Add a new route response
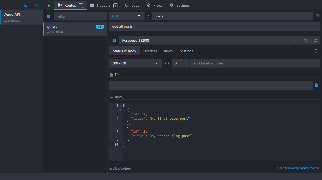 tap(114, 40)
